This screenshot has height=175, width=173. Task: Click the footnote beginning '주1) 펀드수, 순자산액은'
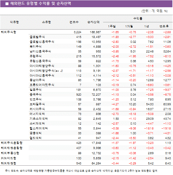[x=81, y=171]
